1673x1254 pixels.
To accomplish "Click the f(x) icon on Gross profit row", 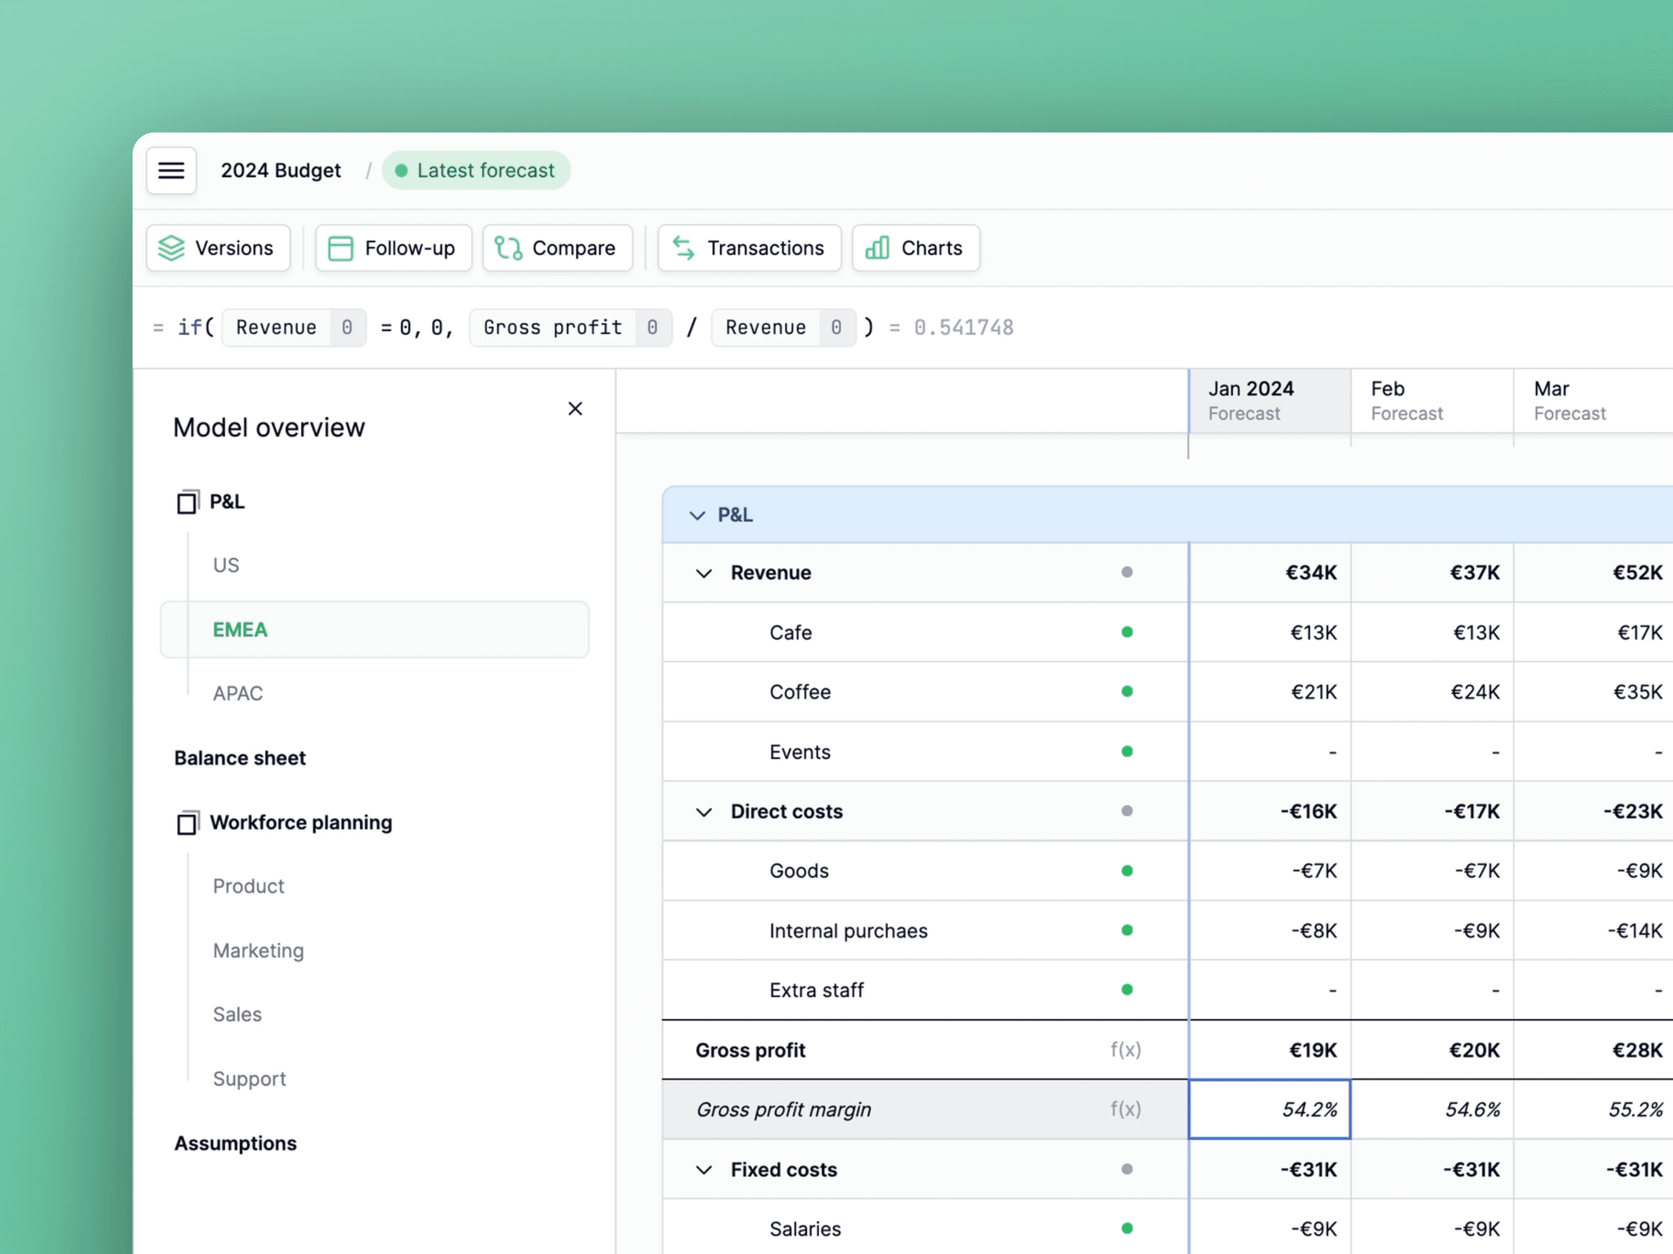I will point(1125,1050).
